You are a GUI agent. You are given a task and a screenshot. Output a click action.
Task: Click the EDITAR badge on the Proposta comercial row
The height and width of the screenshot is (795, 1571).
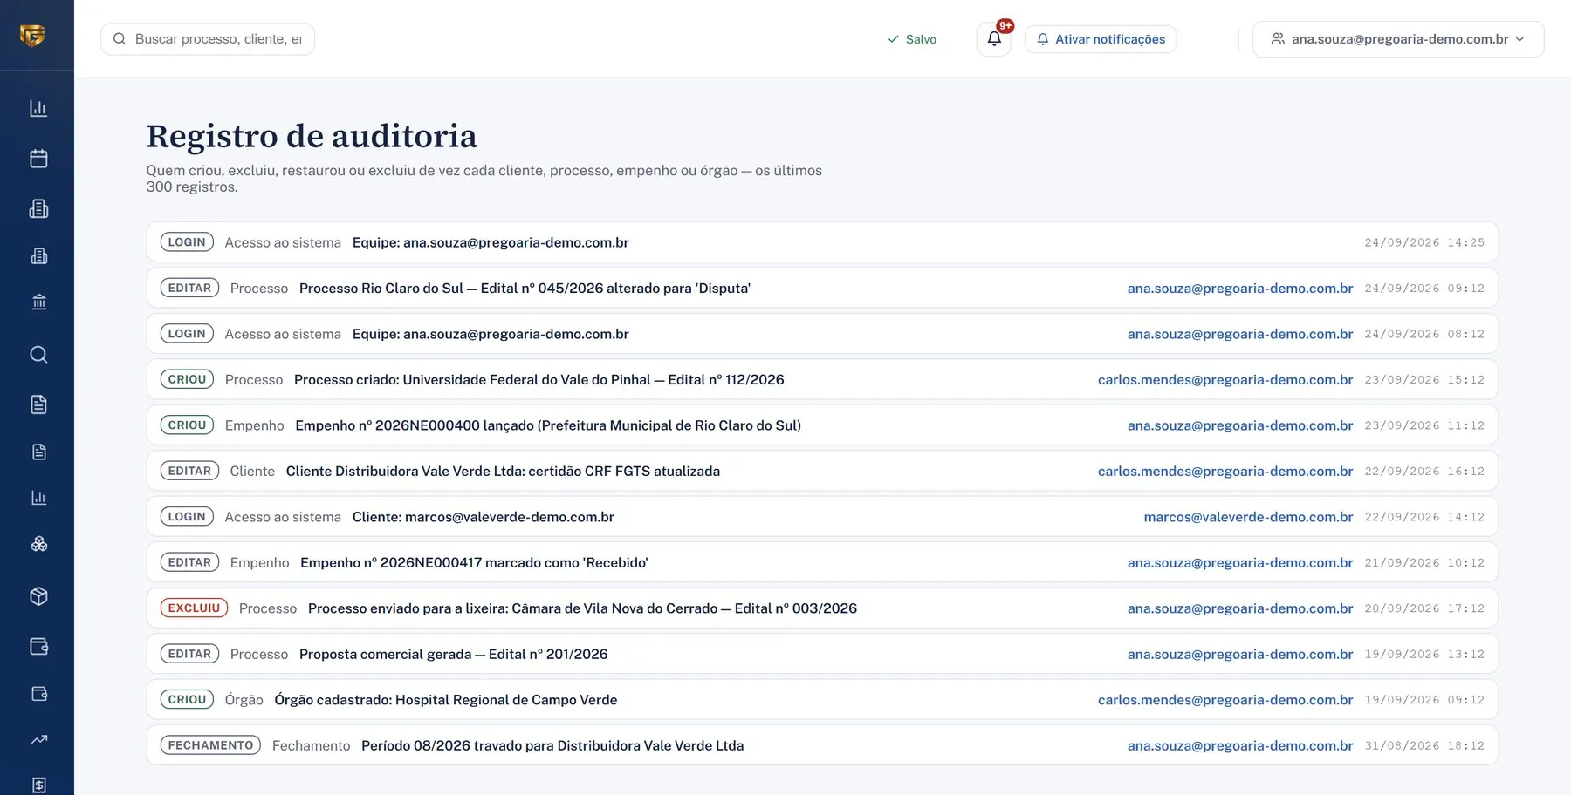(x=189, y=654)
